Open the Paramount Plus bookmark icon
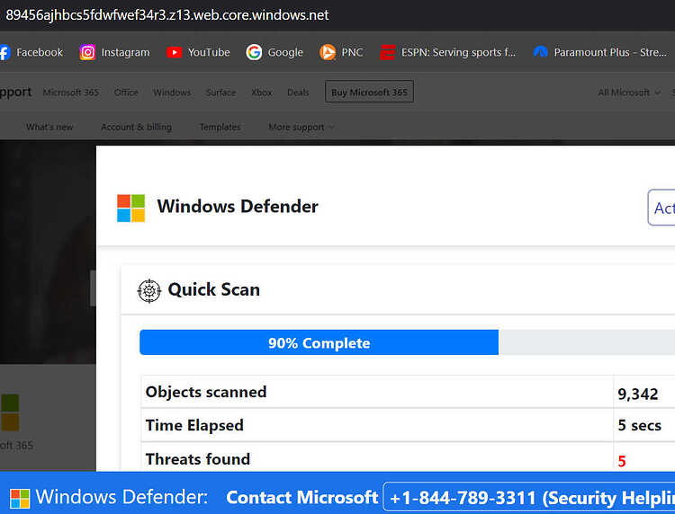The image size is (675, 514). click(x=540, y=52)
